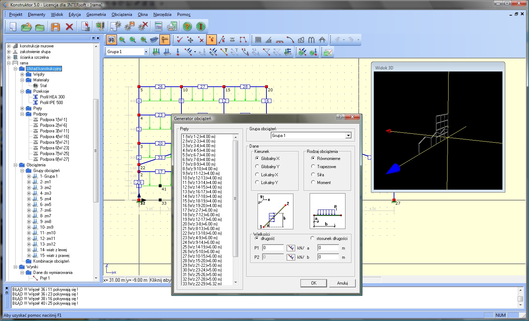Click the printer report icon
Viewport: 529px width, 321px height.
click(172, 27)
